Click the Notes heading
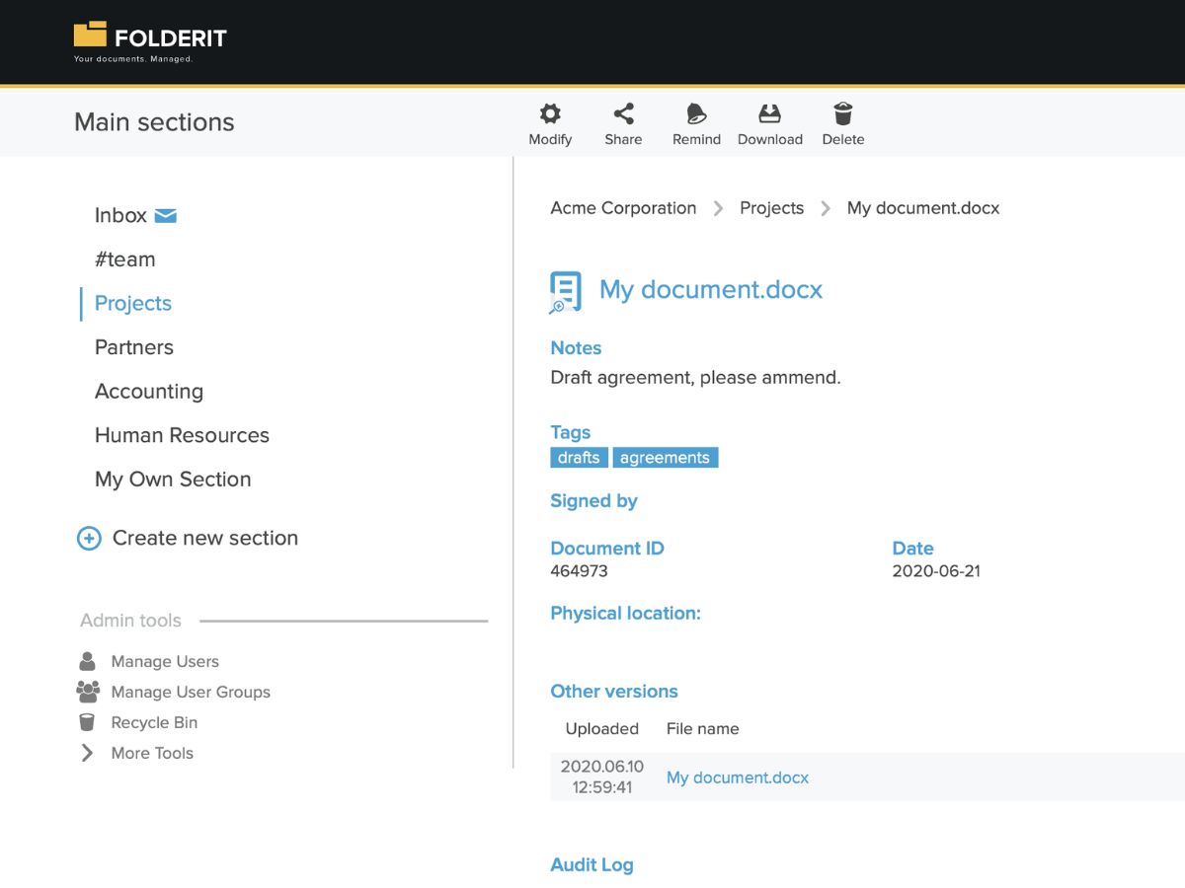 pyautogui.click(x=576, y=348)
